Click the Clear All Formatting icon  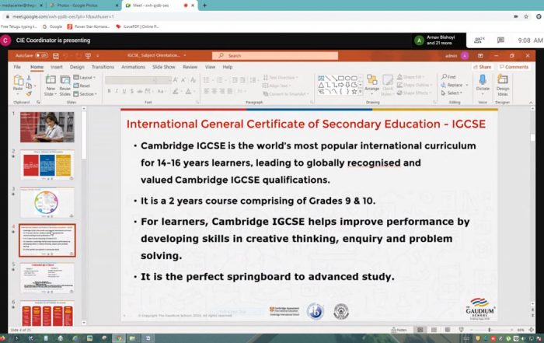click(193, 80)
